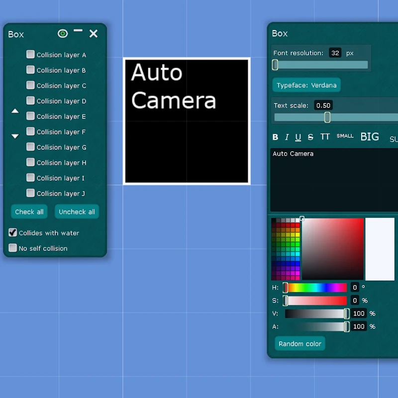Open the Typeface Verdana selector
Screen dimensions: 398x398
pos(306,85)
